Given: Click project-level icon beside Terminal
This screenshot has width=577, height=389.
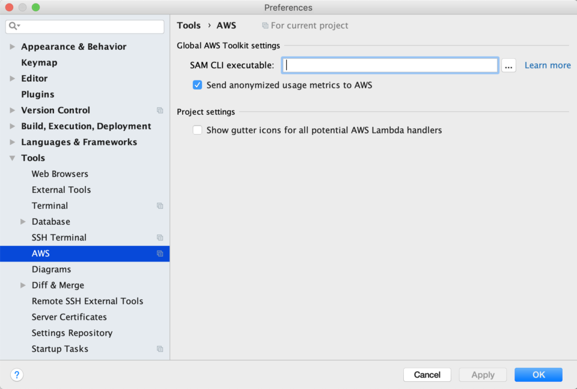Looking at the screenshot, I should coord(160,206).
